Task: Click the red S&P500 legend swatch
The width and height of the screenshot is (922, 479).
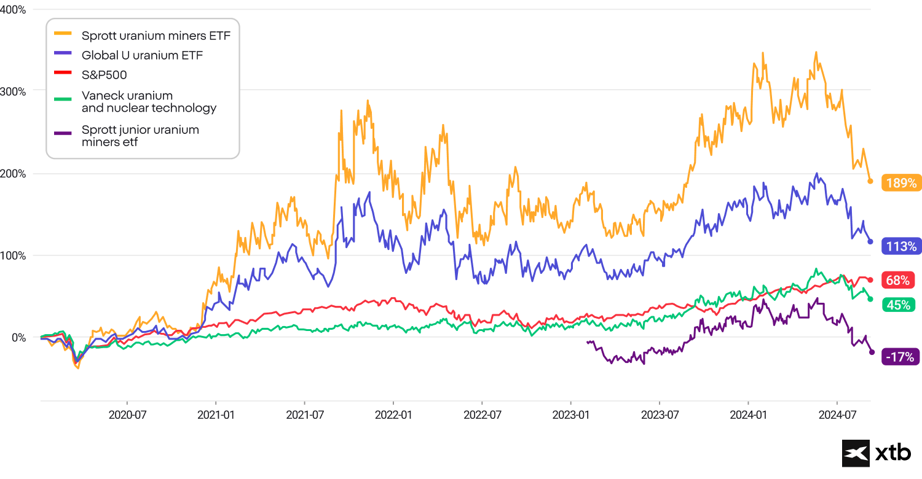Action: 63,75
